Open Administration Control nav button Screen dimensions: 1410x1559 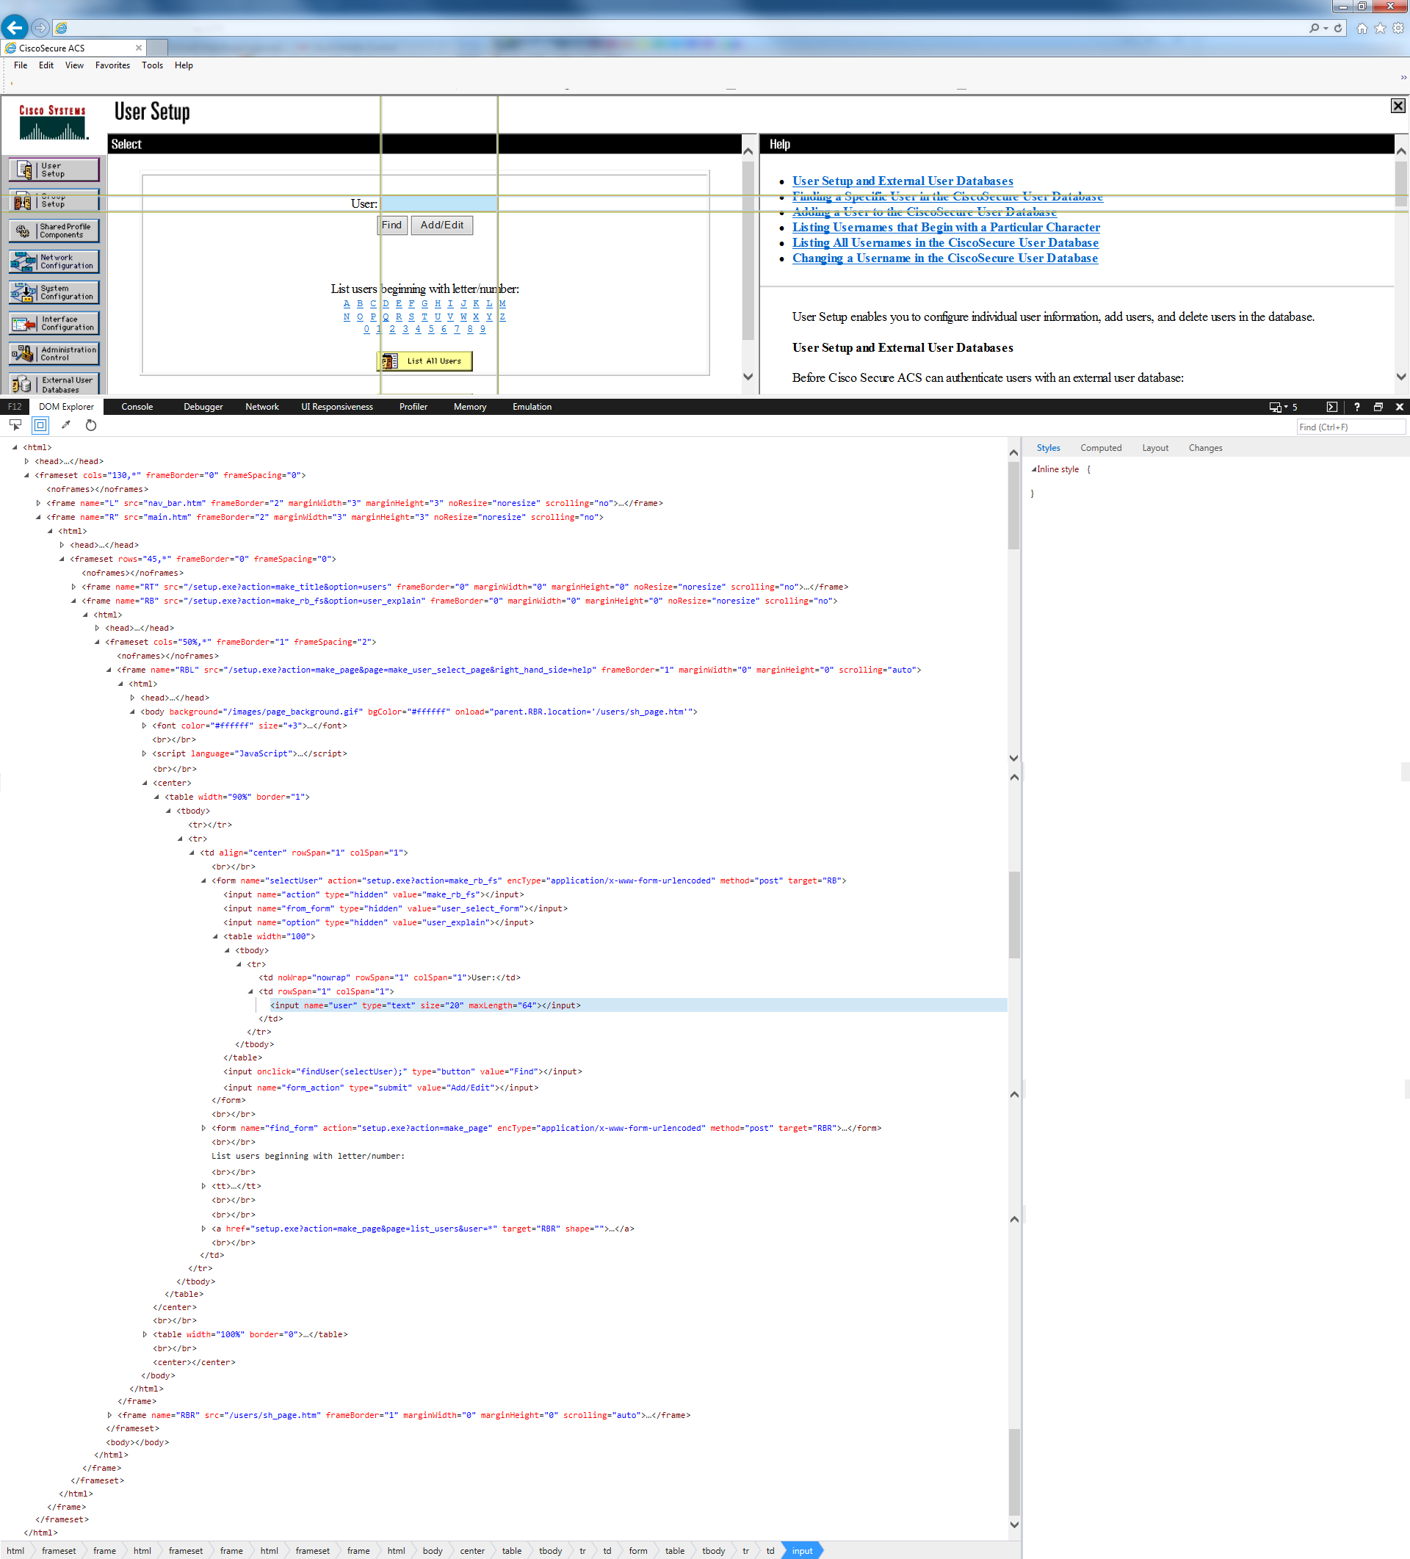point(54,353)
